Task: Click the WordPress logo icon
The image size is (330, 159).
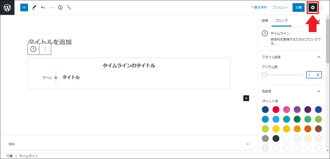Action: [7, 7]
